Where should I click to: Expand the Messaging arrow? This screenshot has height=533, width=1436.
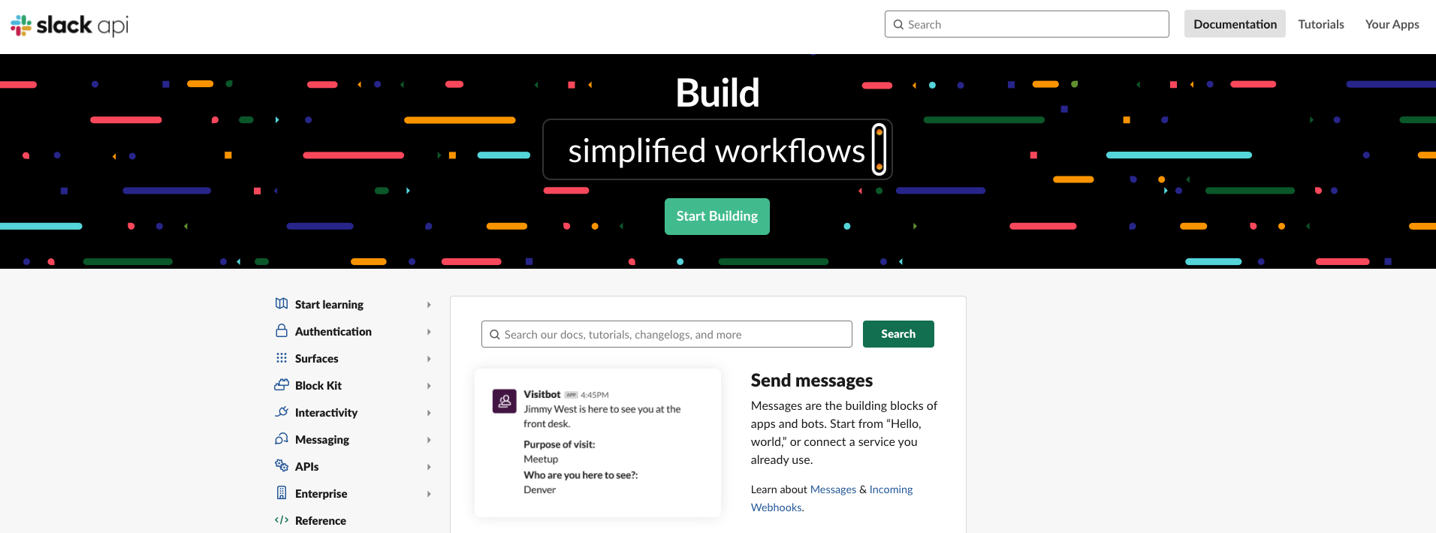pos(429,440)
